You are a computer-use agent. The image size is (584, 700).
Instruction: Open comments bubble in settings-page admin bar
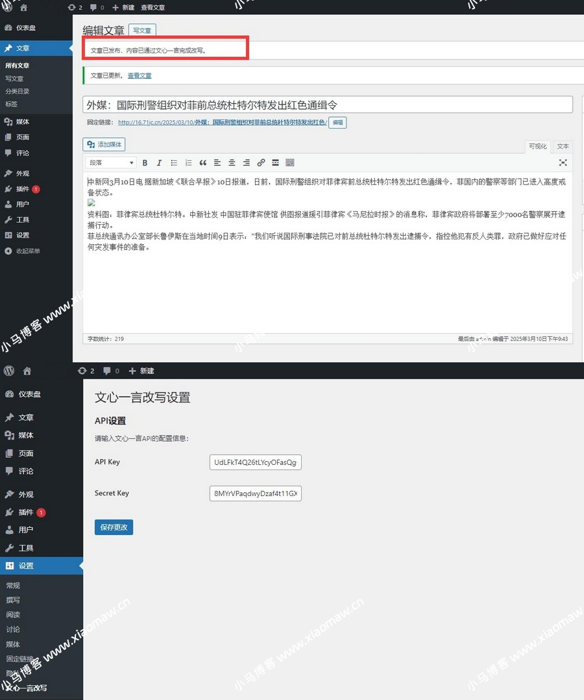(x=111, y=371)
